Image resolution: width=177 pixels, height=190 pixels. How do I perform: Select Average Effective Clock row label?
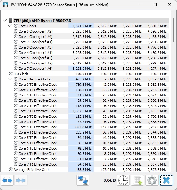pos(32,170)
